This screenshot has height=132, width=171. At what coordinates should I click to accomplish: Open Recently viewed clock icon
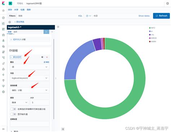pos(3,10)
